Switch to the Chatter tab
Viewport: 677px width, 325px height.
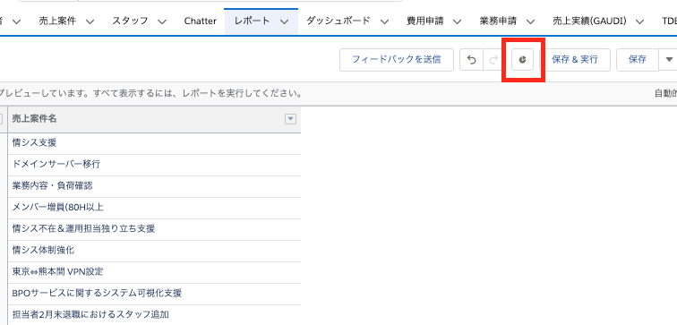click(x=200, y=21)
